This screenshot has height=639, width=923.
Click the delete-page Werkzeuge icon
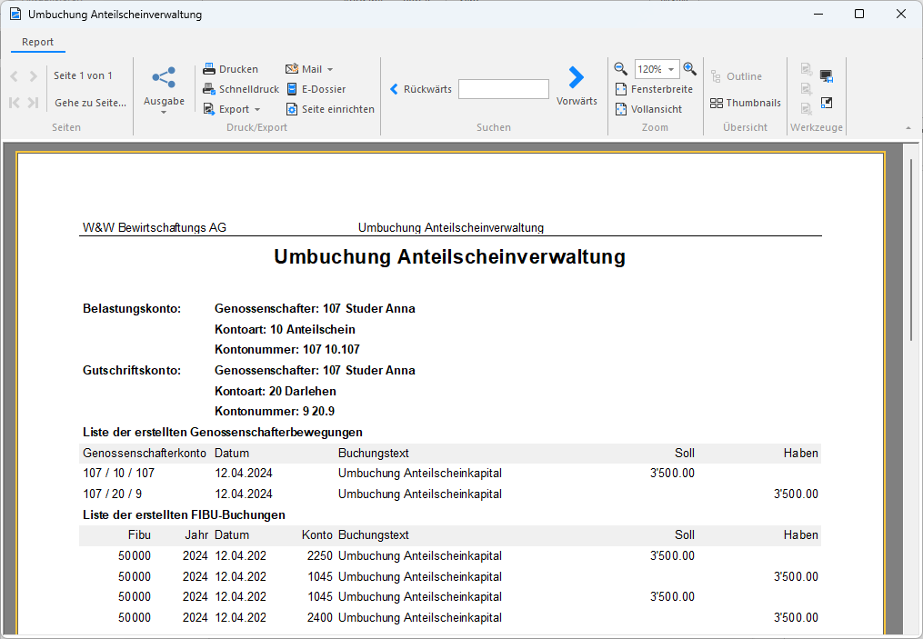pos(807,109)
